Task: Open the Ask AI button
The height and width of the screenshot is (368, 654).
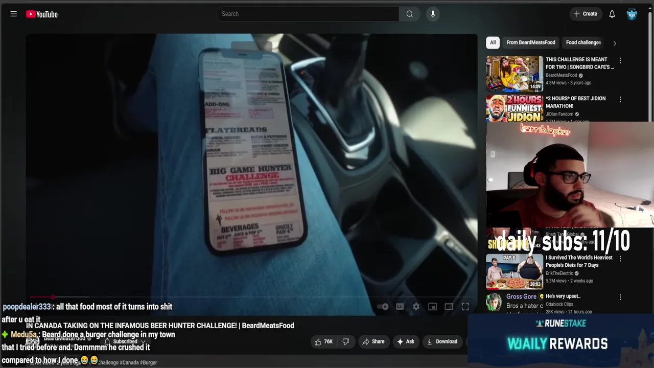Action: (x=406, y=341)
